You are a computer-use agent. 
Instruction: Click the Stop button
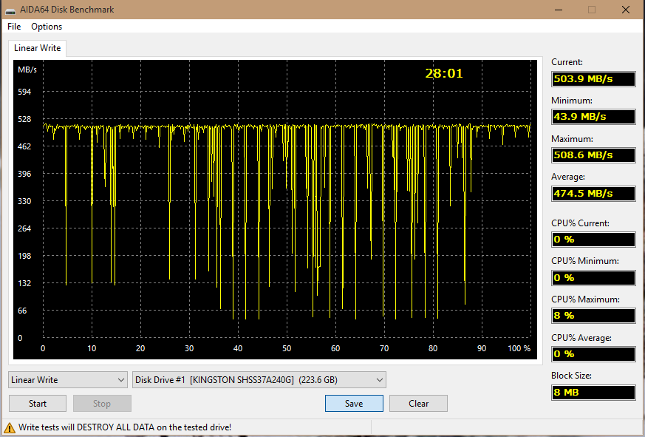point(102,403)
